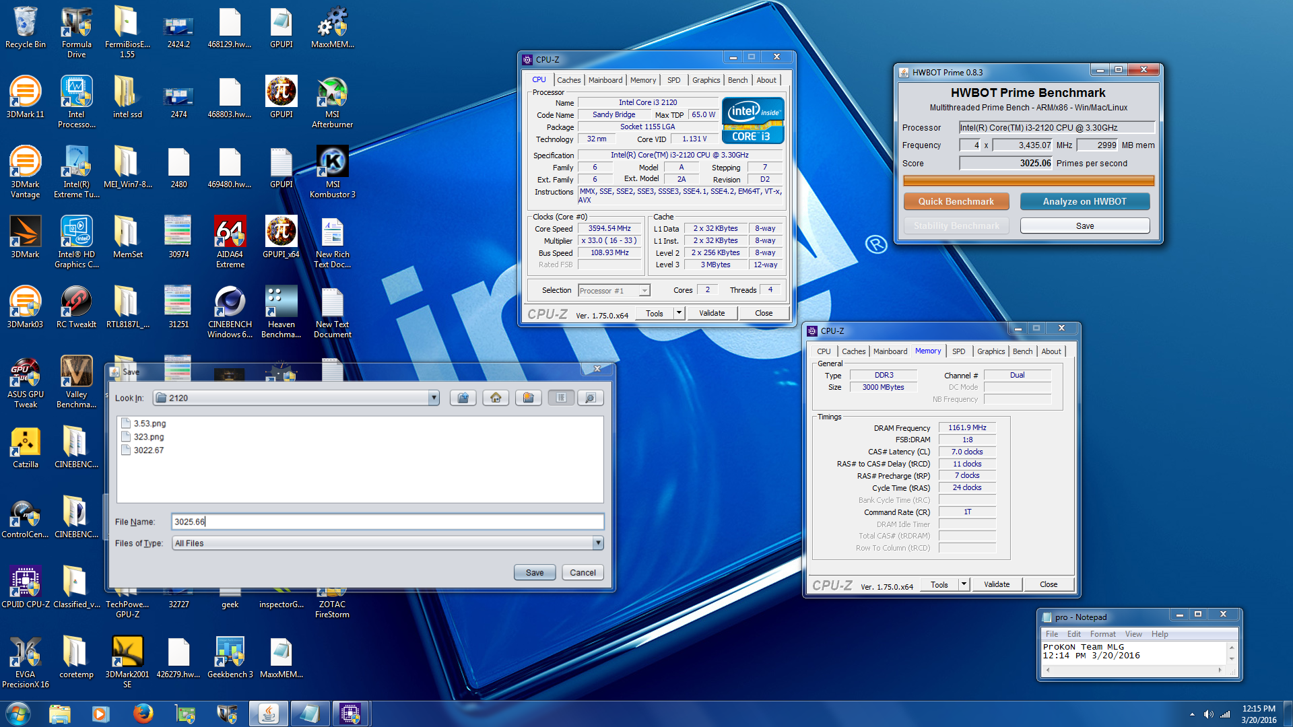Open the Format menu in Notepad

click(x=1102, y=634)
